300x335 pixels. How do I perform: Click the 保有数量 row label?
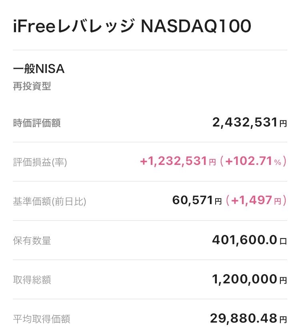pos(32,241)
